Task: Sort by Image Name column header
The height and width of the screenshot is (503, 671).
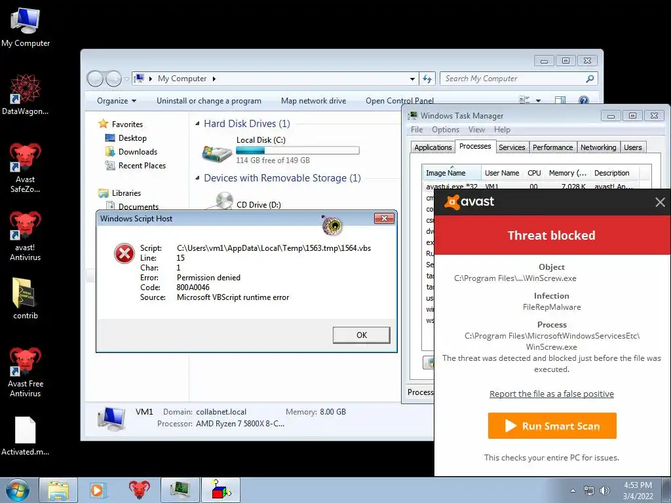Action: 451,173
